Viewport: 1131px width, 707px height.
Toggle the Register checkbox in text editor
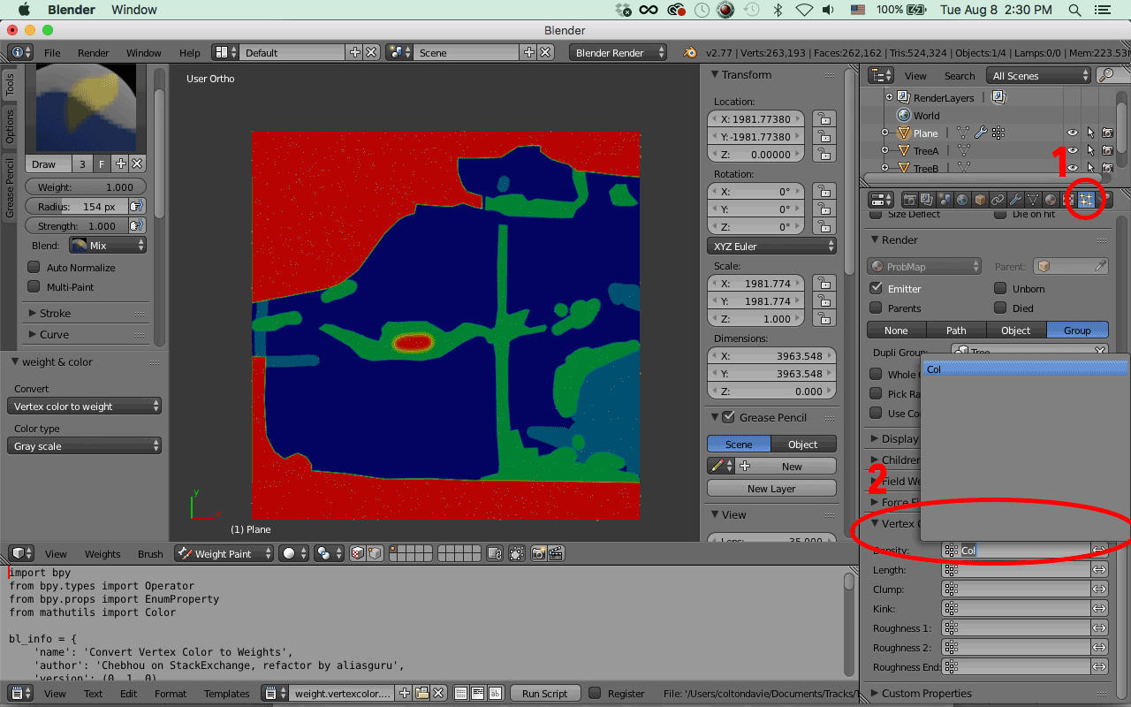(595, 694)
